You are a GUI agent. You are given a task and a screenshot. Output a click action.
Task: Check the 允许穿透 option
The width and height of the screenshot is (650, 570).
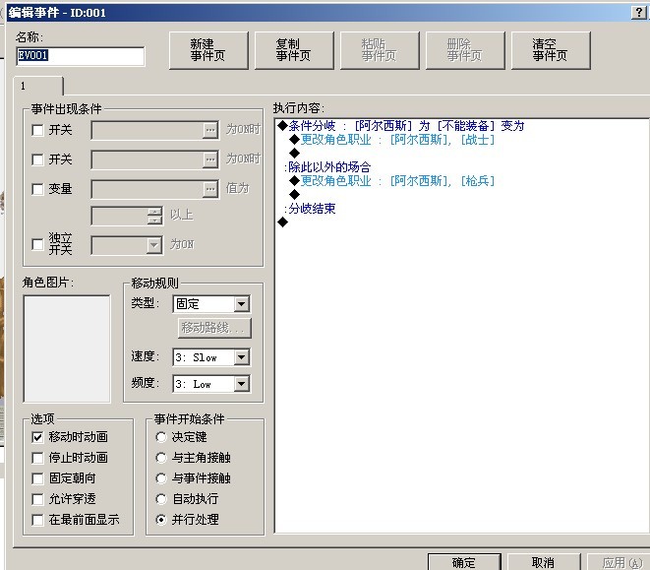point(37,499)
